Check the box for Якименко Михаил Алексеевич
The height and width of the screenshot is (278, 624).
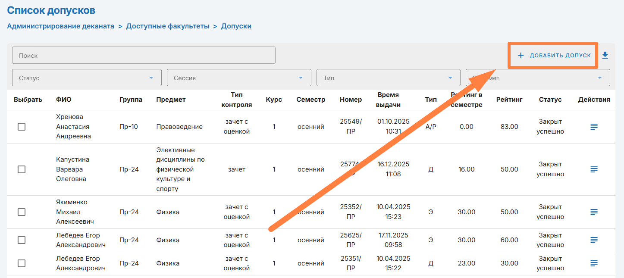[x=22, y=212]
